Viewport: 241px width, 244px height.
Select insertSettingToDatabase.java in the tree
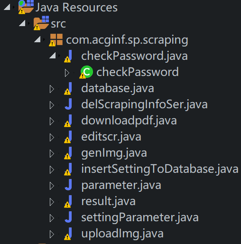pyautogui.click(x=160, y=169)
